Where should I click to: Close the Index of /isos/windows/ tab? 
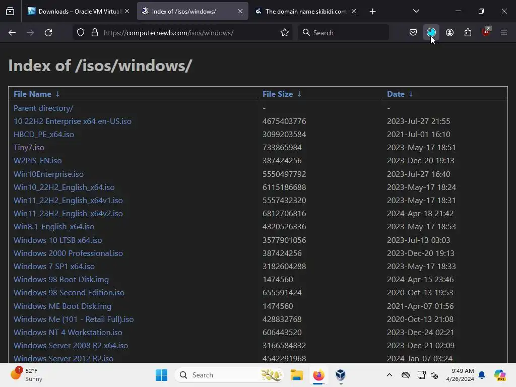click(240, 11)
